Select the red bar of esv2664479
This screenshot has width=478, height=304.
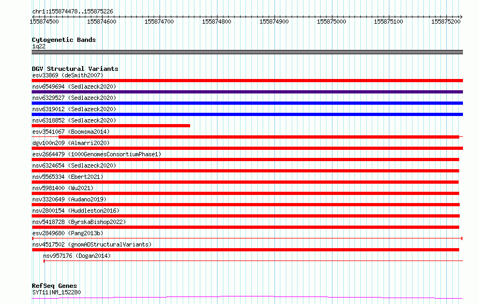(245, 160)
